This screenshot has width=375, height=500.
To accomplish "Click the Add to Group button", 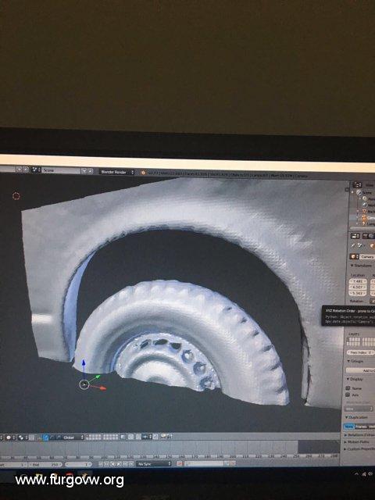I will pyautogui.click(x=361, y=370).
